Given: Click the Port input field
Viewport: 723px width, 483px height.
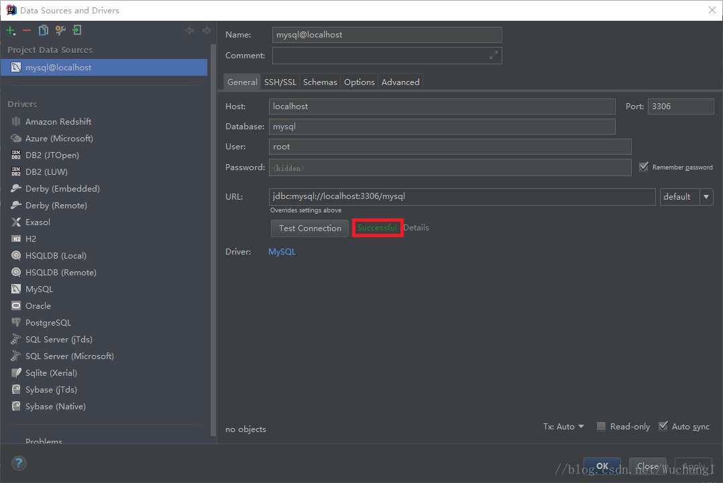Looking at the screenshot, I should click(681, 107).
